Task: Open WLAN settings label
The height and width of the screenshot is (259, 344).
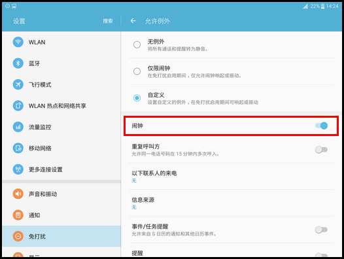Action: coord(37,42)
